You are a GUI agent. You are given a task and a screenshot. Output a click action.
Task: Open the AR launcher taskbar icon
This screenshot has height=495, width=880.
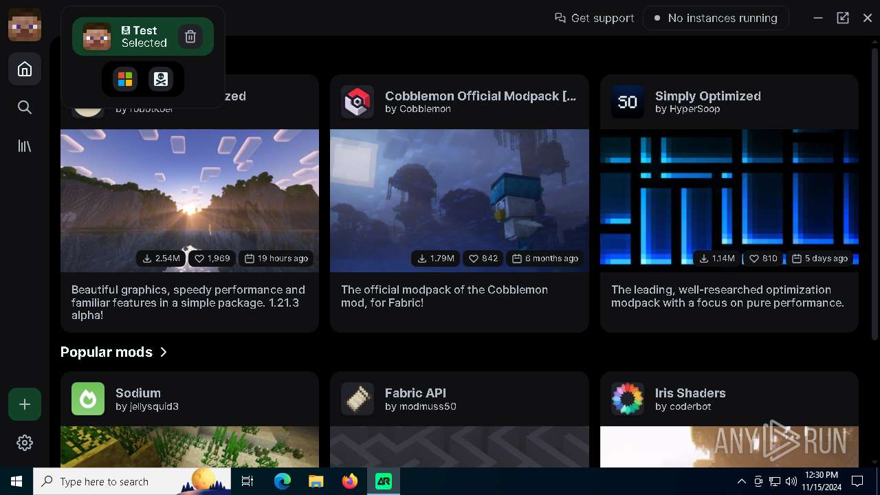(384, 481)
